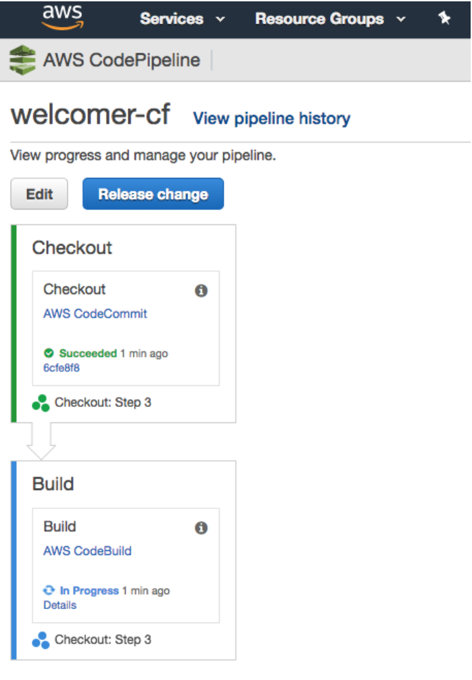Click blue dots icon under Build stage

[x=41, y=639]
